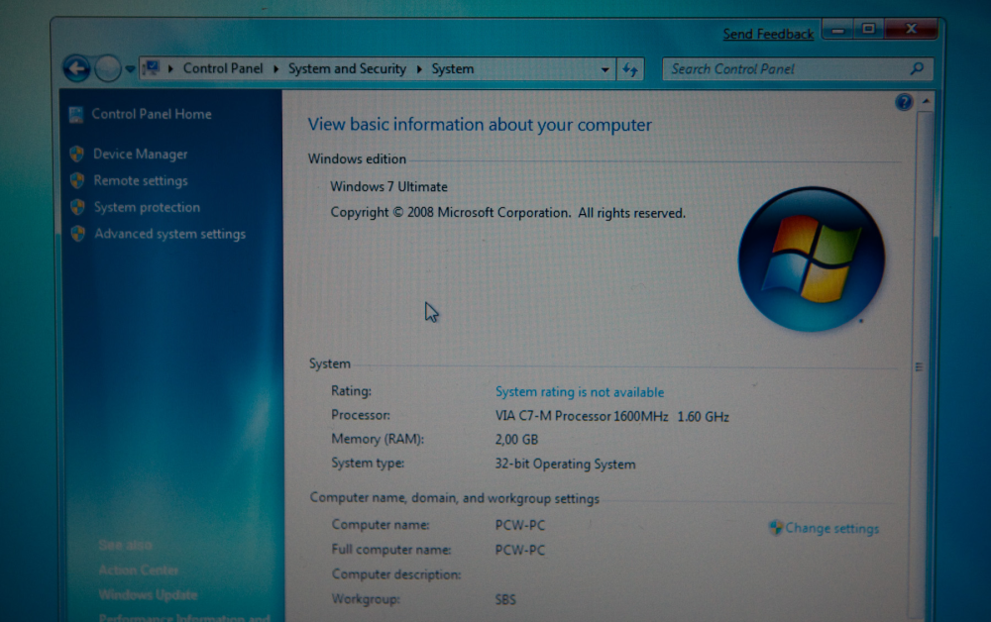Open the address bar history dropdown
Screen dimensions: 991x622
click(x=605, y=69)
